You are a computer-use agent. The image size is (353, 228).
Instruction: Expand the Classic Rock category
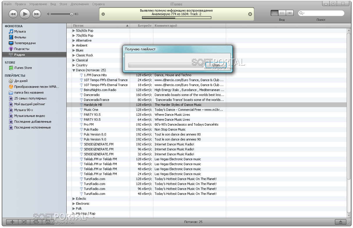tap(74, 55)
